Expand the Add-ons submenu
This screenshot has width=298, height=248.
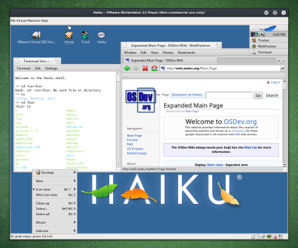point(54,231)
